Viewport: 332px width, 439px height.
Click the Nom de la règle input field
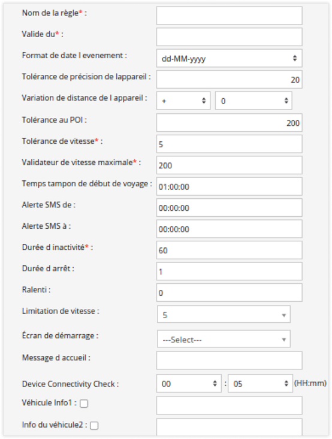click(229, 16)
